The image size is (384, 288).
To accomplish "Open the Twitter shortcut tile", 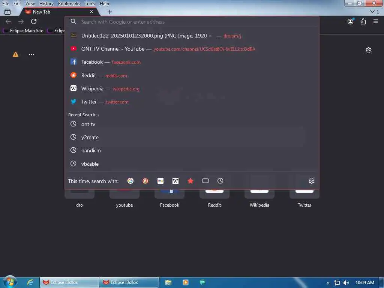I will (304, 199).
